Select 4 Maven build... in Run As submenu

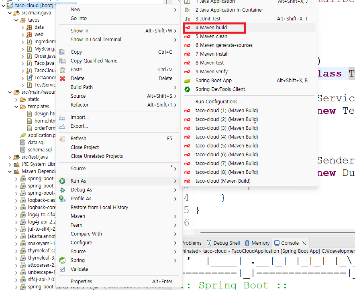click(x=249, y=28)
